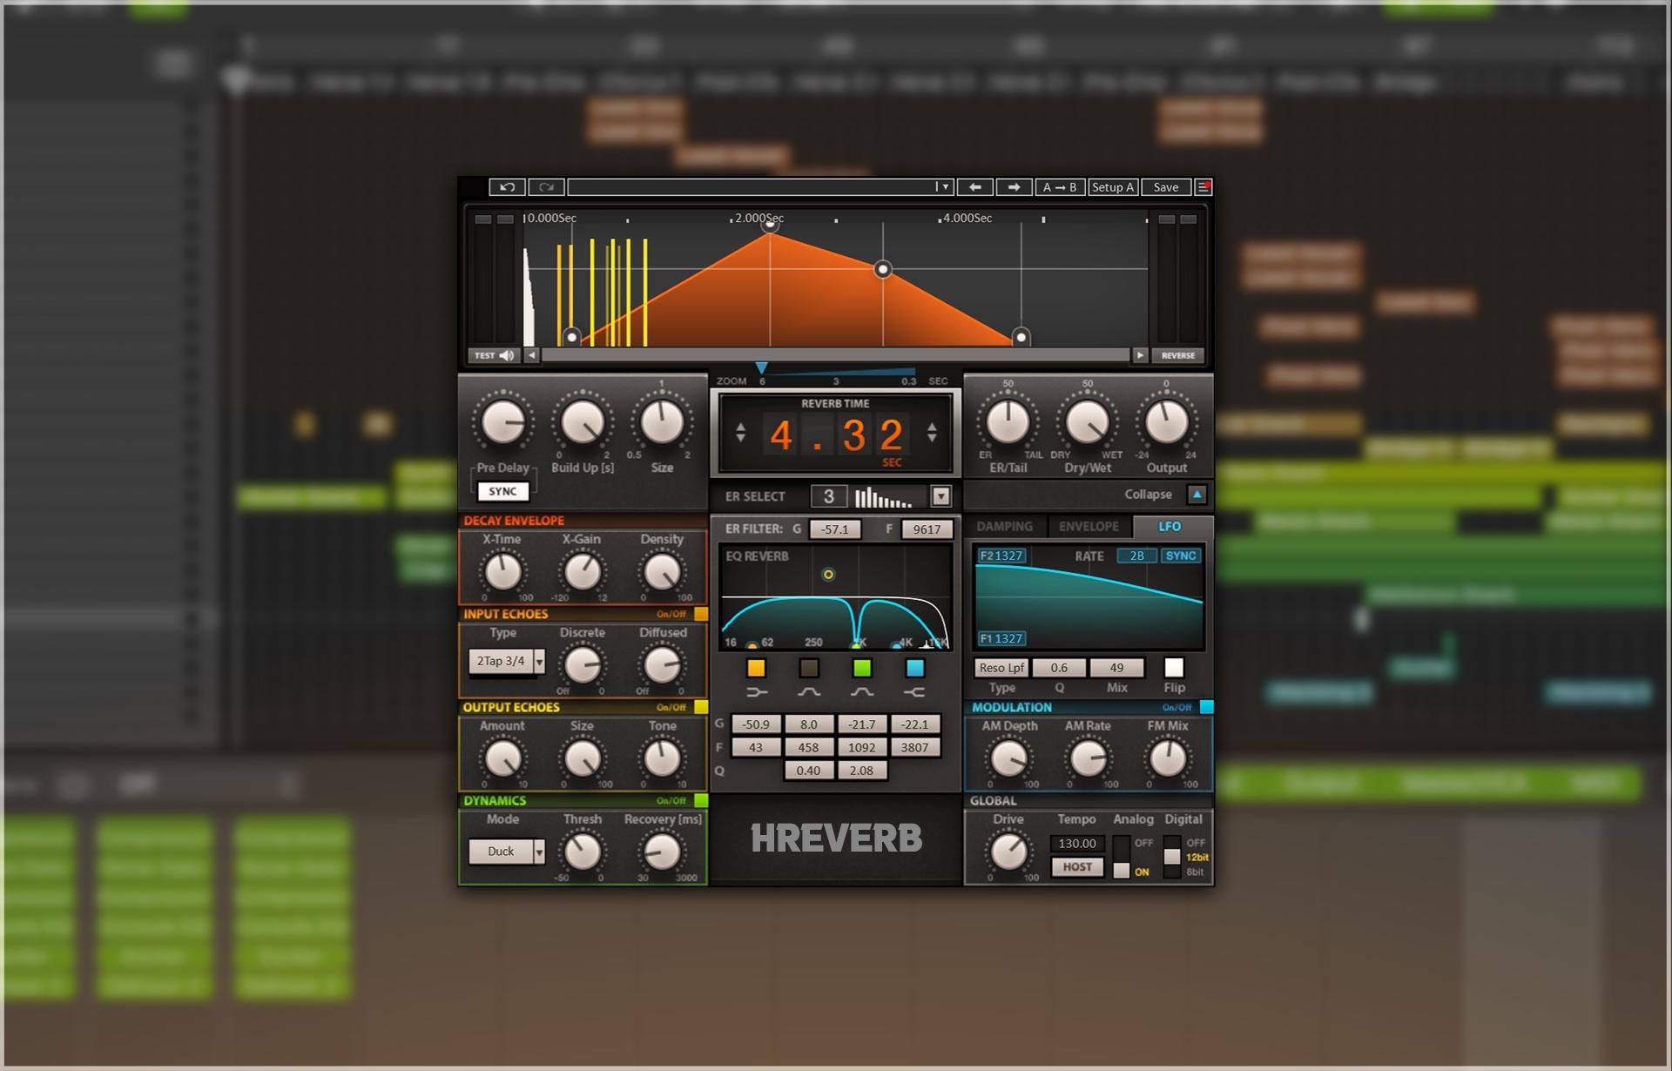
Task: Open Input Echoes Type 2Tap 3/4 dropdown
Action: (x=507, y=662)
